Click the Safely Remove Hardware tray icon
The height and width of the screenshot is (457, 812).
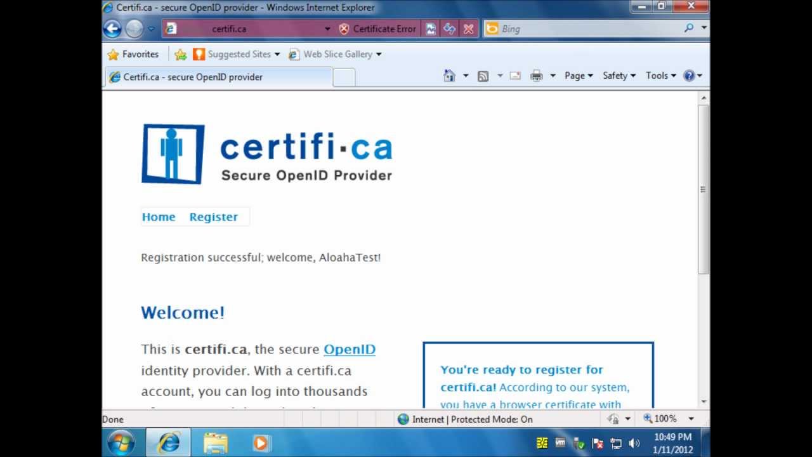579,443
